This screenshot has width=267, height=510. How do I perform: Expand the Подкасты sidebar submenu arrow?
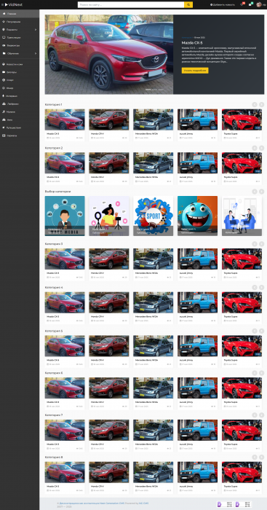tap(36, 30)
